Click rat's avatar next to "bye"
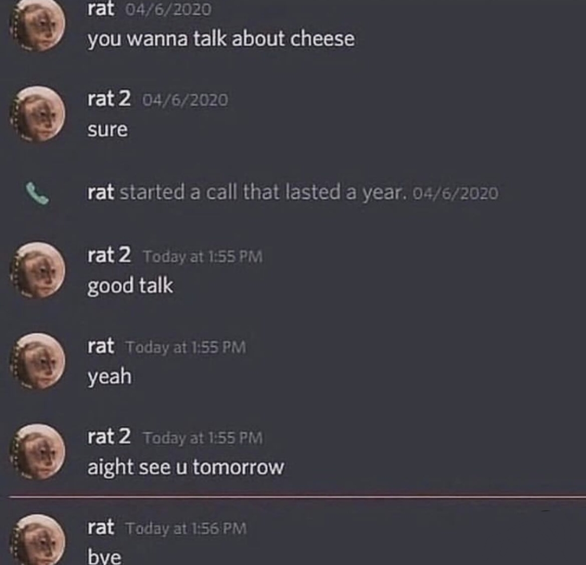This screenshot has width=586, height=565. (38, 540)
